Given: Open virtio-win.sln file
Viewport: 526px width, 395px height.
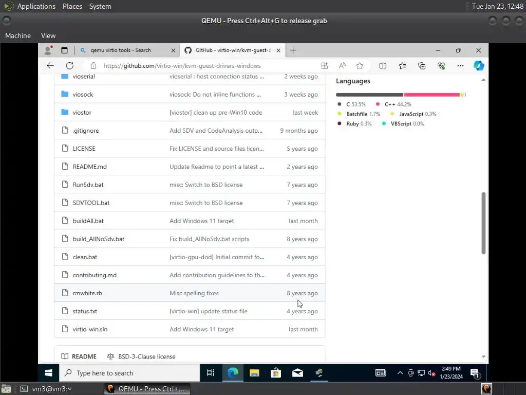Looking at the screenshot, I should [x=90, y=329].
